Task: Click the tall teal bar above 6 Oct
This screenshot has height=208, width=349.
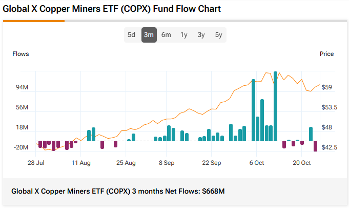Action: [x=253, y=110]
